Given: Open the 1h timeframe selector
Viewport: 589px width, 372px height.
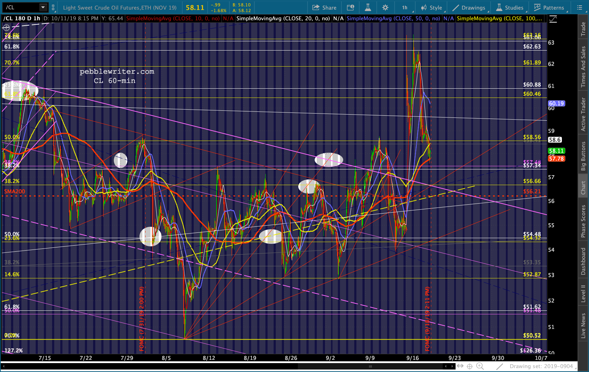Looking at the screenshot, I should tap(405, 7).
